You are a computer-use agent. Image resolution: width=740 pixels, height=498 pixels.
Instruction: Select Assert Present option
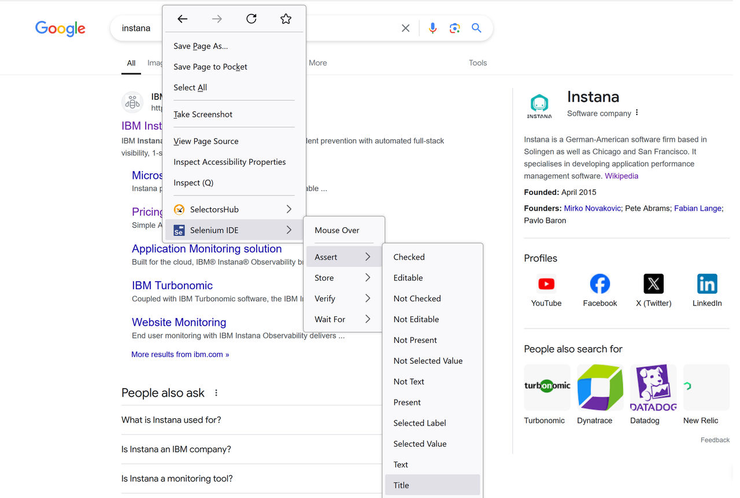(x=432, y=403)
